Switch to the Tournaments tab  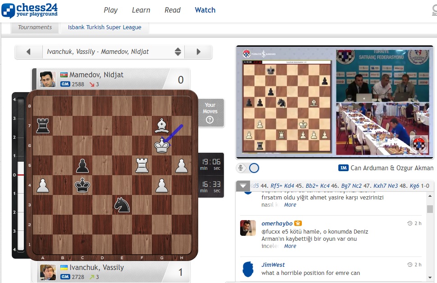[x=35, y=27]
